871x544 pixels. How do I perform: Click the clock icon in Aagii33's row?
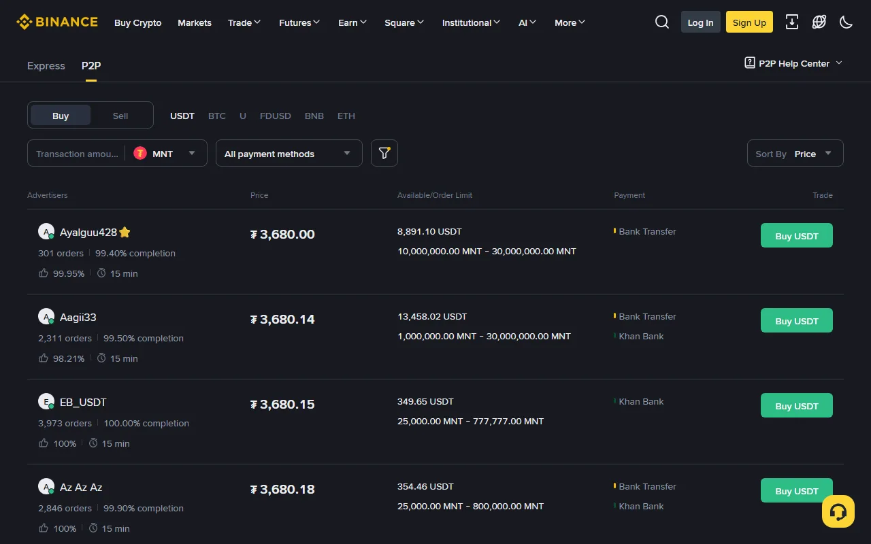point(101,358)
